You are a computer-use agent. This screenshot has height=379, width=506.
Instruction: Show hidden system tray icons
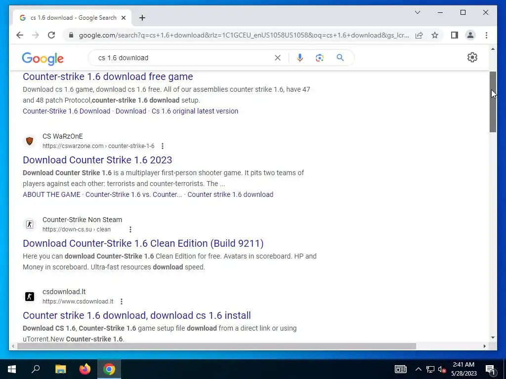pyautogui.click(x=418, y=369)
